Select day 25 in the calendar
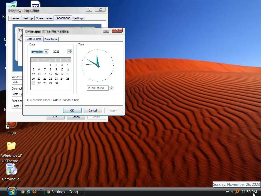Screen dimensions: 261x196 coord(68,79)
